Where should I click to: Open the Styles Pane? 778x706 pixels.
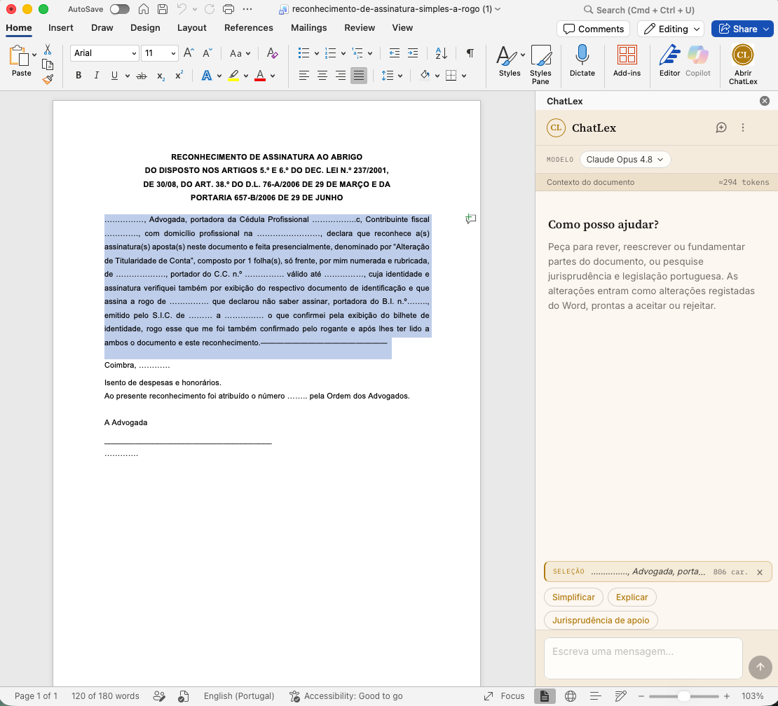(x=540, y=64)
